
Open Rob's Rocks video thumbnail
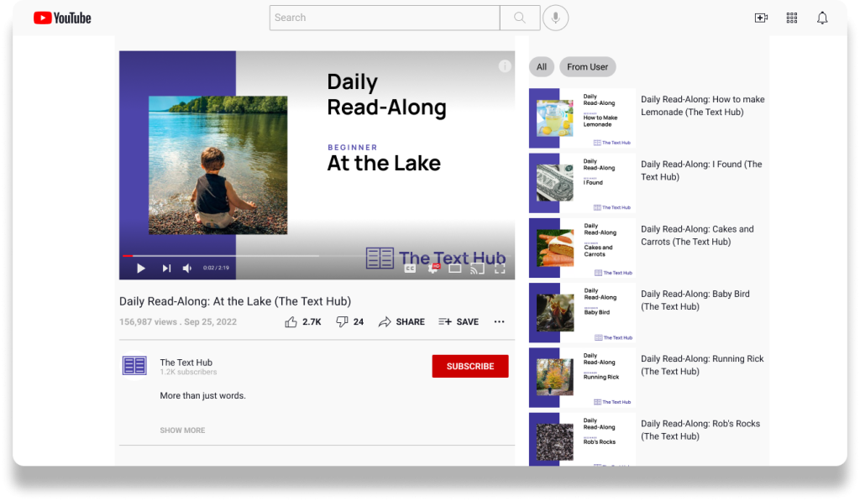click(582, 439)
